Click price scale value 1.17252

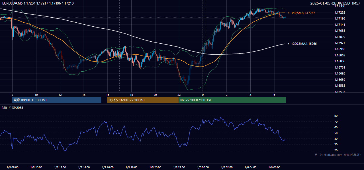tap(340, 12)
